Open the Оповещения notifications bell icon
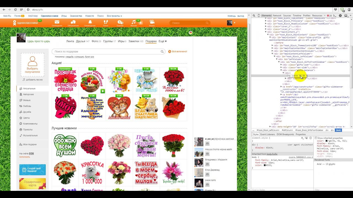This screenshot has width=353, height=198. pos(90,22)
